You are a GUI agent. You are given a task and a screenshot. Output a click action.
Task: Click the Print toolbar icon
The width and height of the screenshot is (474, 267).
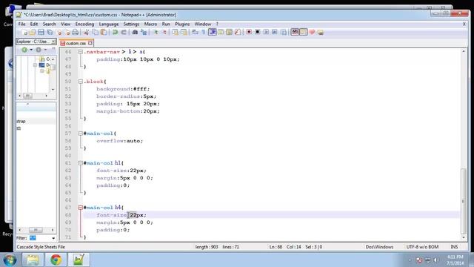76,32
